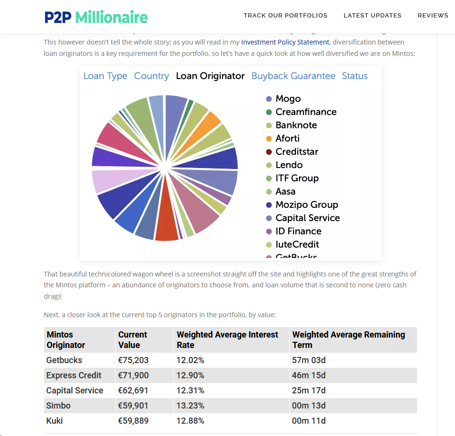455x436 pixels.
Task: Open the Reviews menu item
Action: click(433, 16)
